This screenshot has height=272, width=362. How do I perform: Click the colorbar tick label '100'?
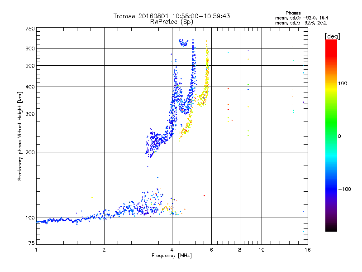(343, 83)
